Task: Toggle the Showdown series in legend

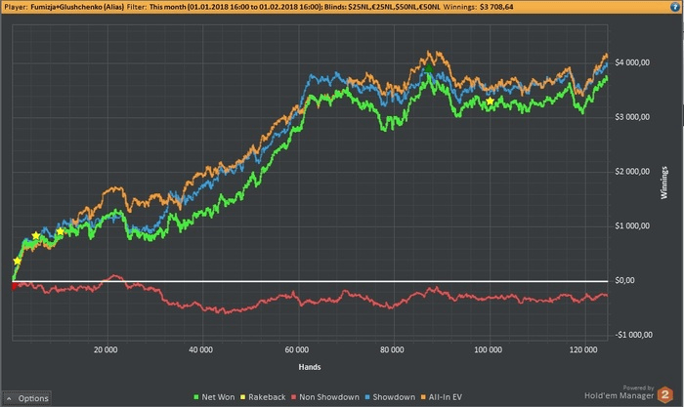Action: (390, 397)
